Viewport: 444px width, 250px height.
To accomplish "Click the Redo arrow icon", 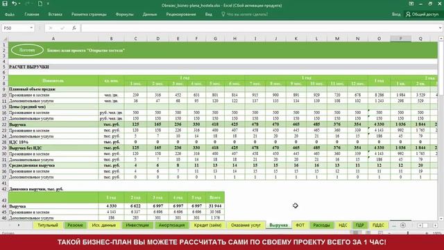I will click(28, 3).
